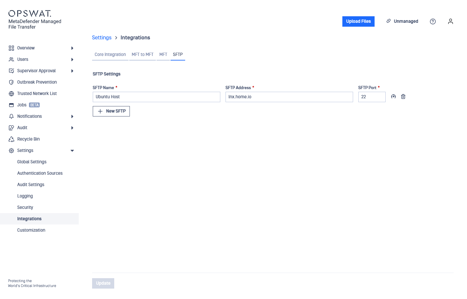Click the Trusted Network List globe icon

pos(11,94)
